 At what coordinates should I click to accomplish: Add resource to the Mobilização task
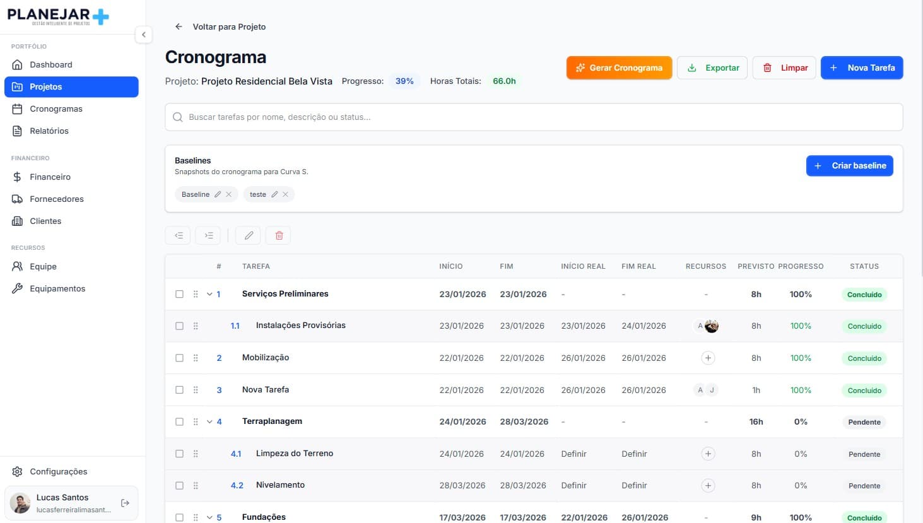[708, 358]
